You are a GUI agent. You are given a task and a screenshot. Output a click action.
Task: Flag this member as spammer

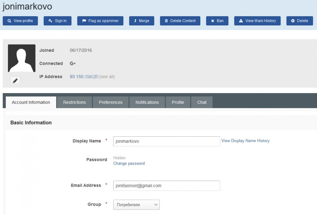(100, 21)
